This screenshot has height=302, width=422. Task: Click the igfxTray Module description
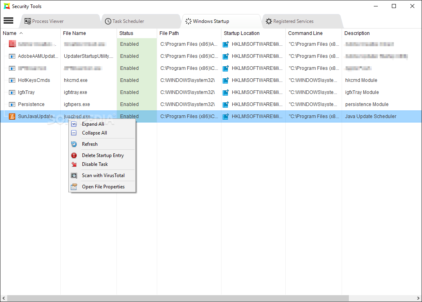pyautogui.click(x=362, y=92)
